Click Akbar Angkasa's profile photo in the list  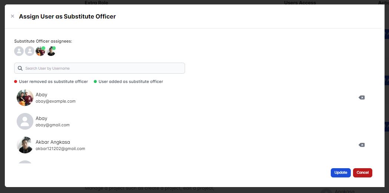[25, 145]
